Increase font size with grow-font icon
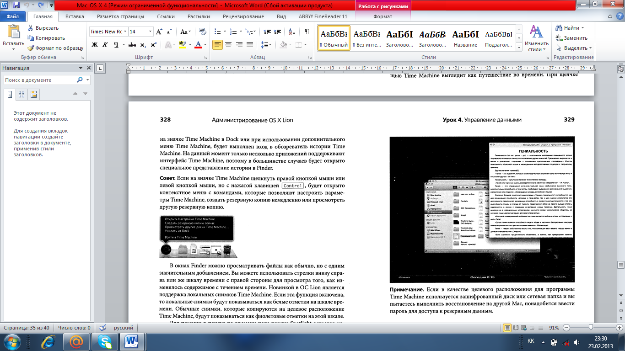The image size is (625, 351). pyautogui.click(x=159, y=32)
